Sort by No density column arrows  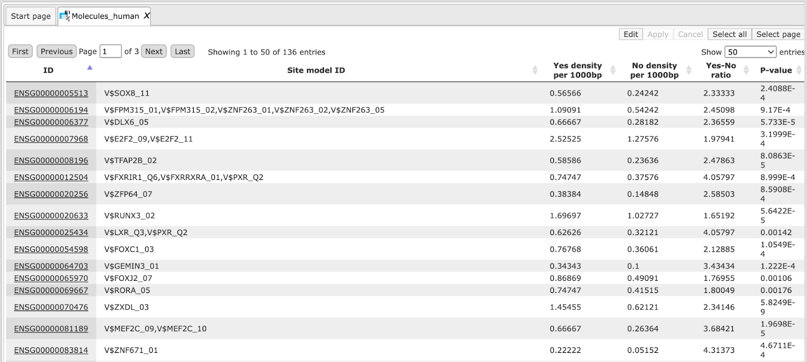(689, 70)
